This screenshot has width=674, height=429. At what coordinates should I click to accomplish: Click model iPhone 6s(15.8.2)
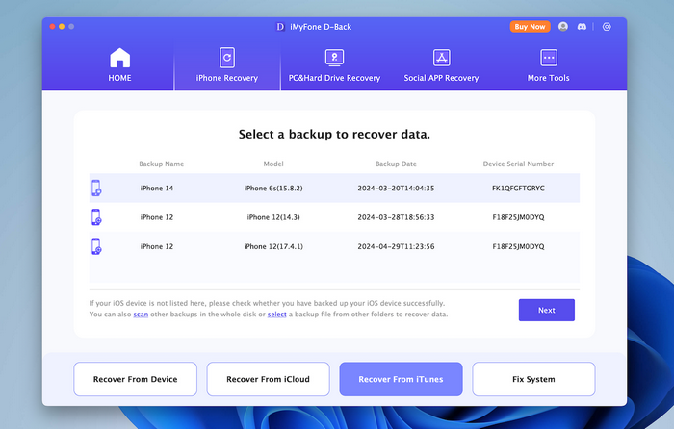273,189
